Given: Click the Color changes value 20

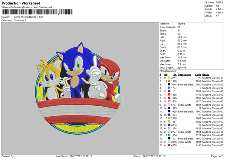Looking at the screenshot, I should (x=179, y=27).
